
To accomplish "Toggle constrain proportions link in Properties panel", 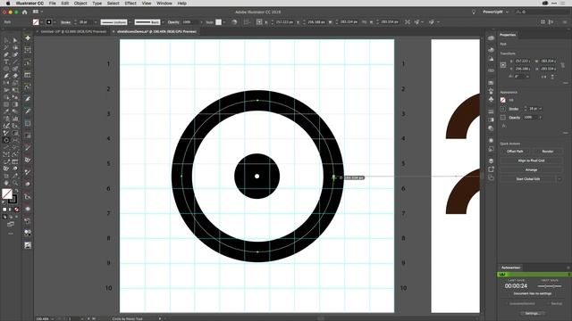I will (562, 65).
